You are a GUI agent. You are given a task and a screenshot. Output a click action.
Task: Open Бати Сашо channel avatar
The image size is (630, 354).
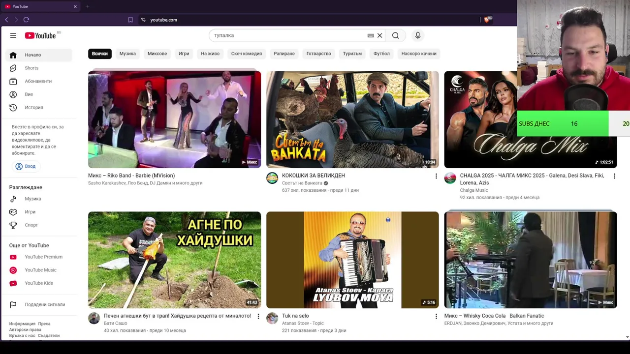pos(94,318)
